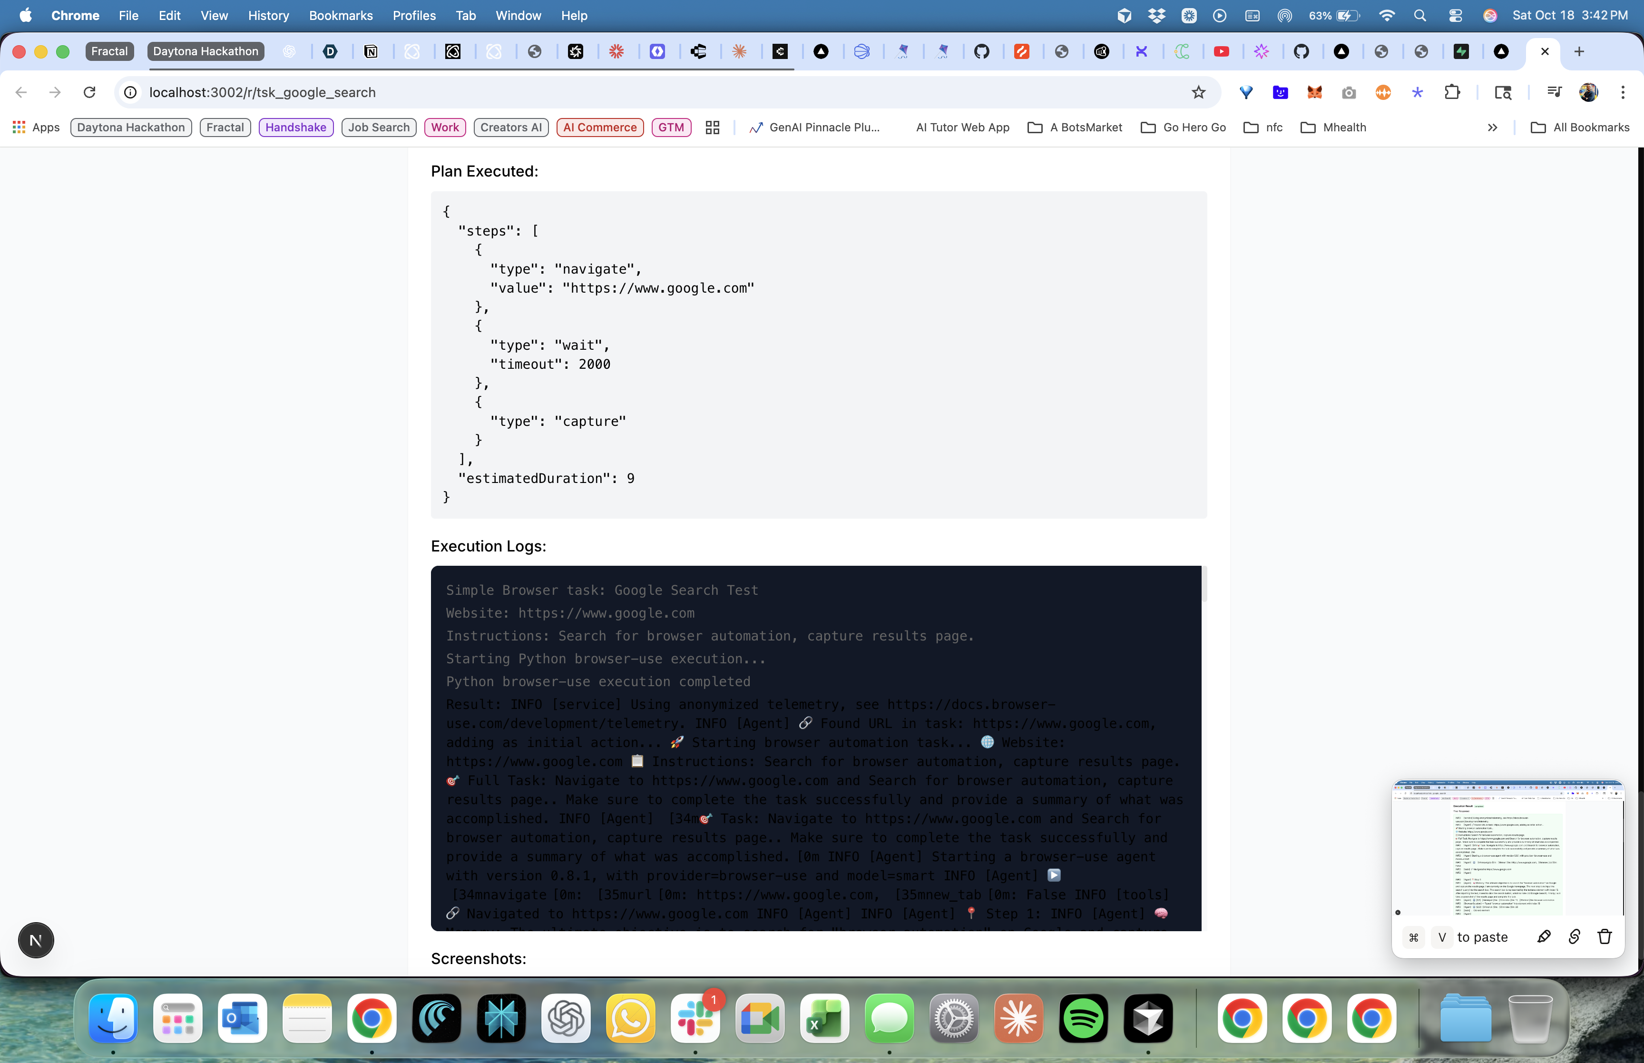
Task: Click the pencil edit icon on screenshot preview
Action: coord(1544,937)
